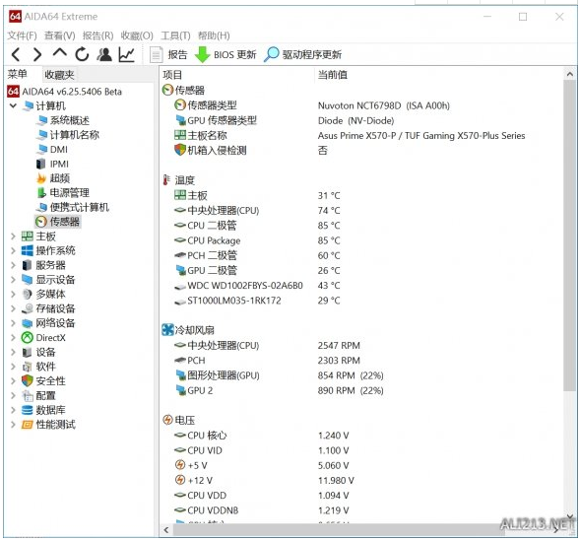Click the vertical scrollbar thumb

[569, 236]
